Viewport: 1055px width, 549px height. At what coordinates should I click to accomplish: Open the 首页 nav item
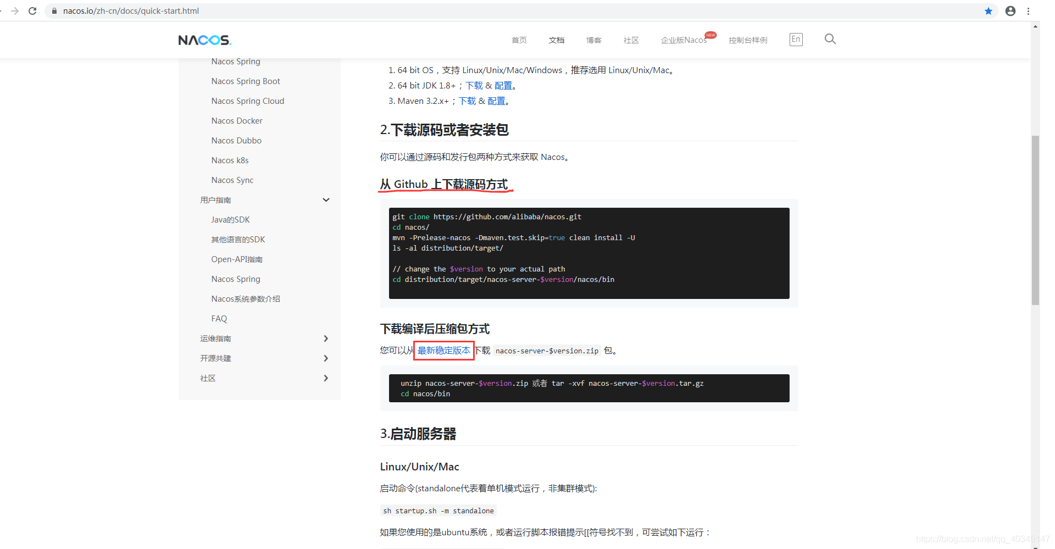click(x=519, y=40)
